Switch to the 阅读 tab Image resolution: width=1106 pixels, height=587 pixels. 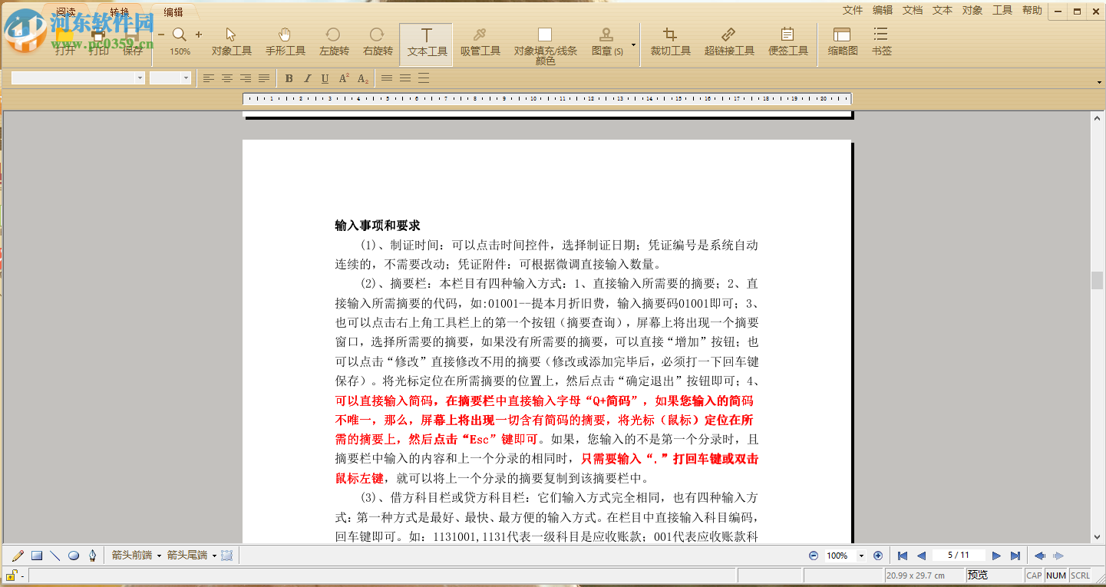64,11
